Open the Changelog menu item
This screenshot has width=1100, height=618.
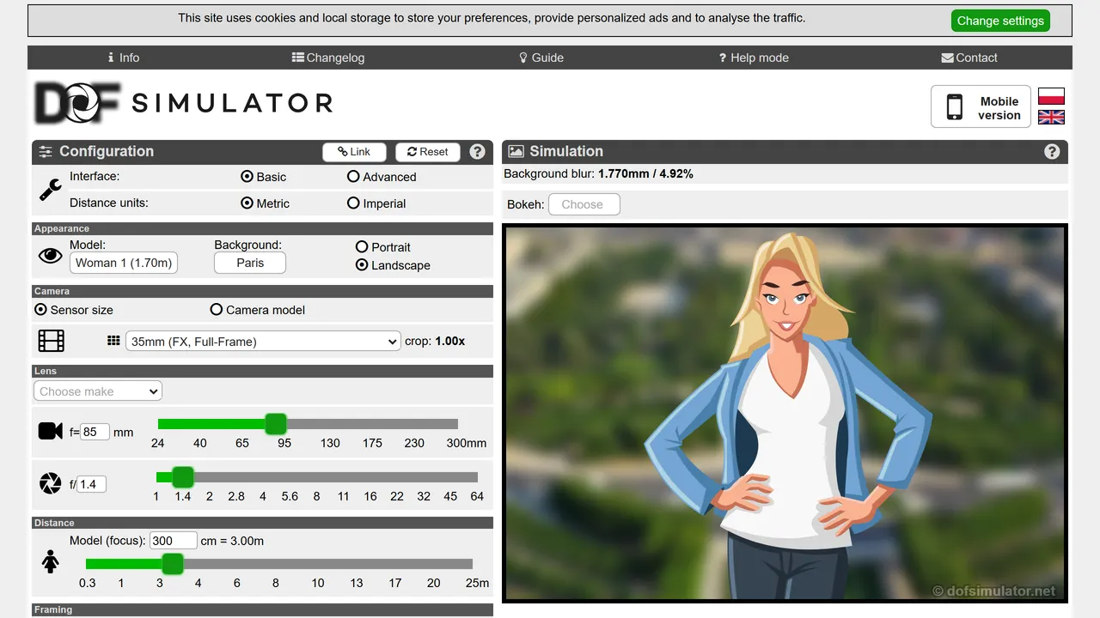point(328,58)
